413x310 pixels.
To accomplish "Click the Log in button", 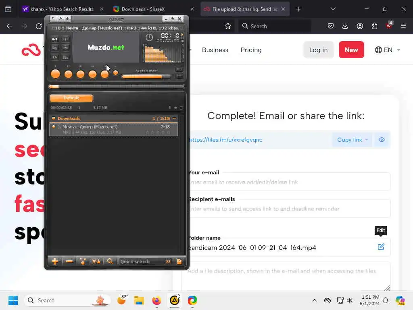I will (318, 50).
